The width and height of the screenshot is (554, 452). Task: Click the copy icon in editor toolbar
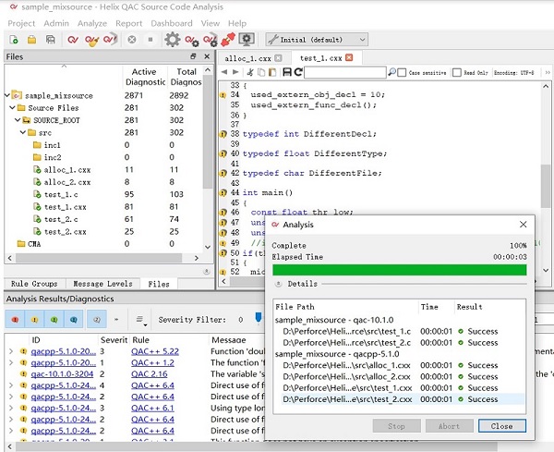click(x=261, y=72)
